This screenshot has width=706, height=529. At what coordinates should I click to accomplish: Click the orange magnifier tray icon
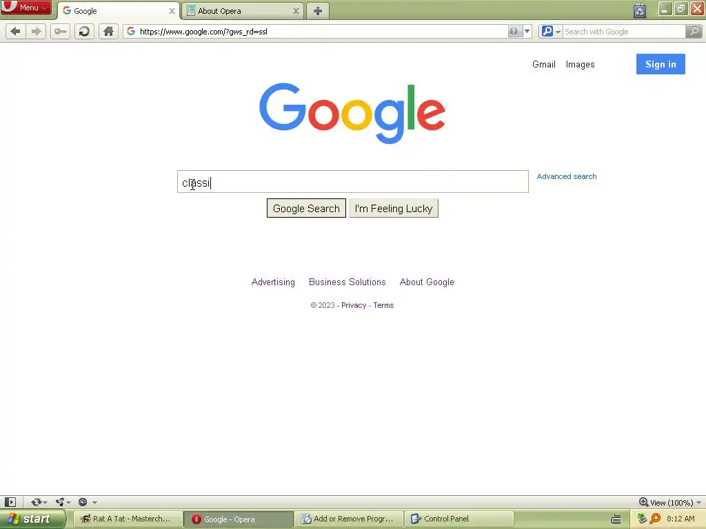click(655, 519)
